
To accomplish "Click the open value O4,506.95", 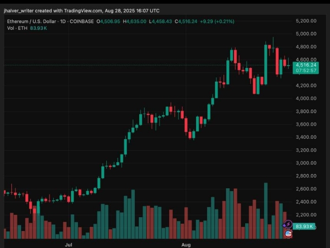I will pyautogui.click(x=108, y=21).
